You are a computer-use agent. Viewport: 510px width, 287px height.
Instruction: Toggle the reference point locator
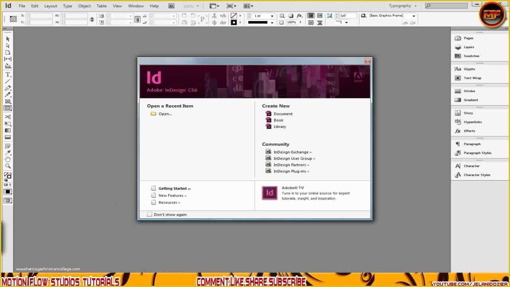coord(13,19)
